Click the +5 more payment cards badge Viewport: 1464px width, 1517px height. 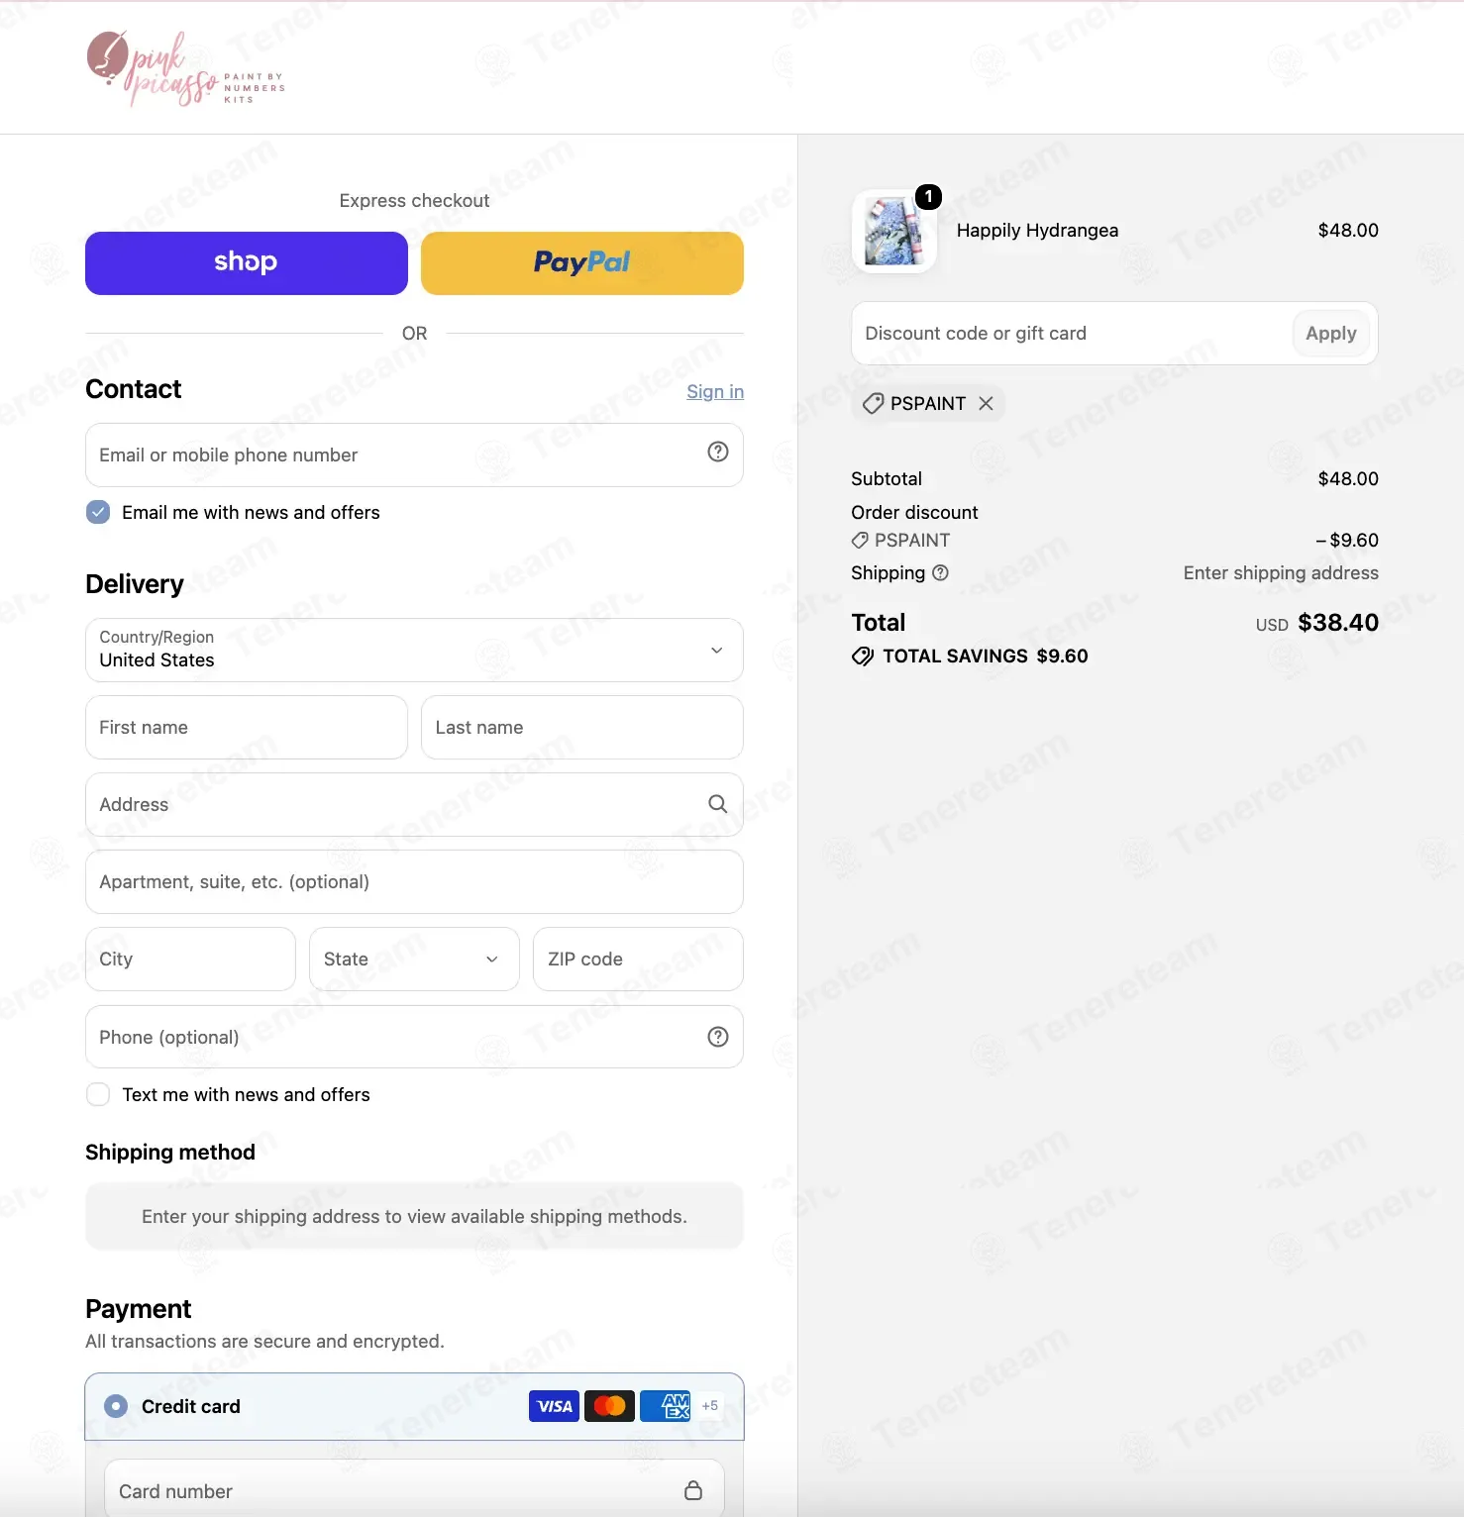tap(710, 1406)
